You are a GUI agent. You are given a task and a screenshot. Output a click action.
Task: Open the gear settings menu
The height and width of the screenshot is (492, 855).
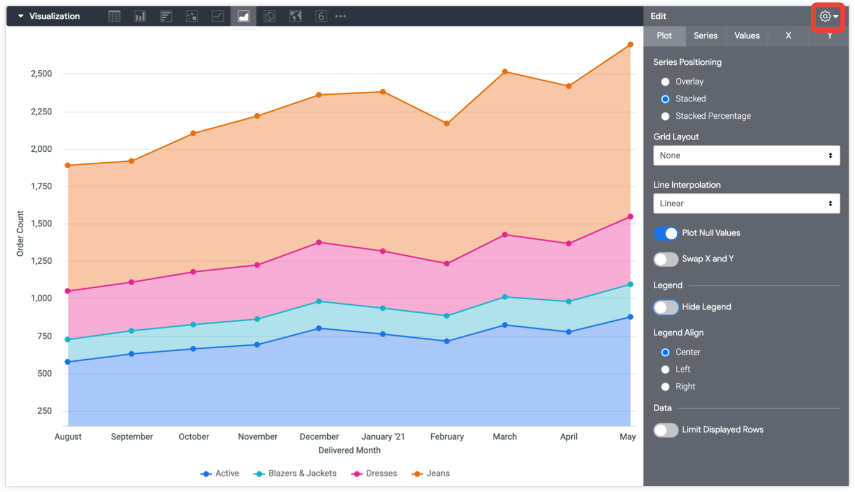tap(827, 17)
